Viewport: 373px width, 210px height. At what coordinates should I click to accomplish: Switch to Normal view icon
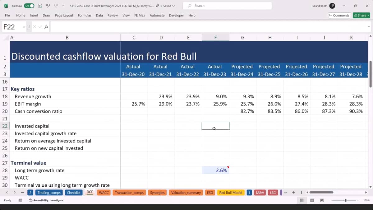302,200
